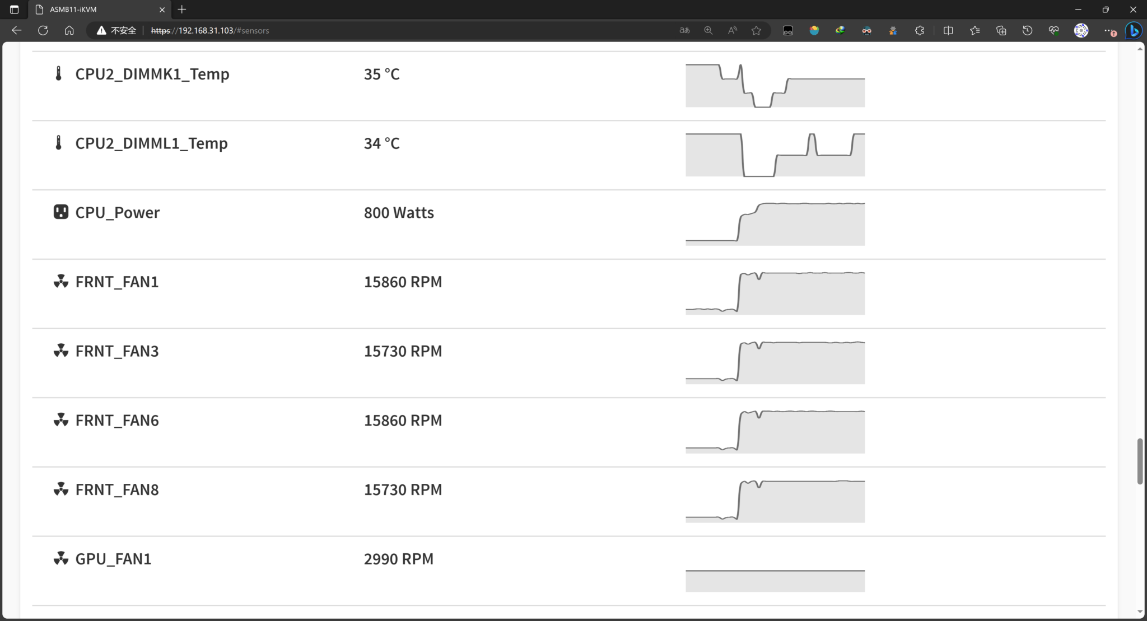Toggle Split screen view
Screen dimensions: 1147x621
coord(948,31)
